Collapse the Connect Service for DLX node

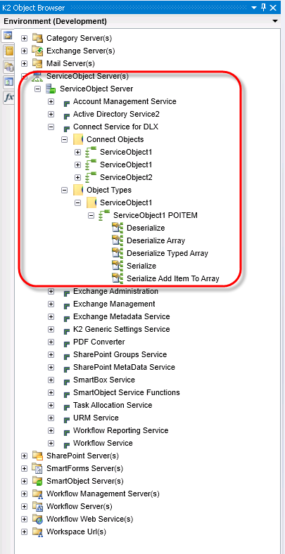51,127
